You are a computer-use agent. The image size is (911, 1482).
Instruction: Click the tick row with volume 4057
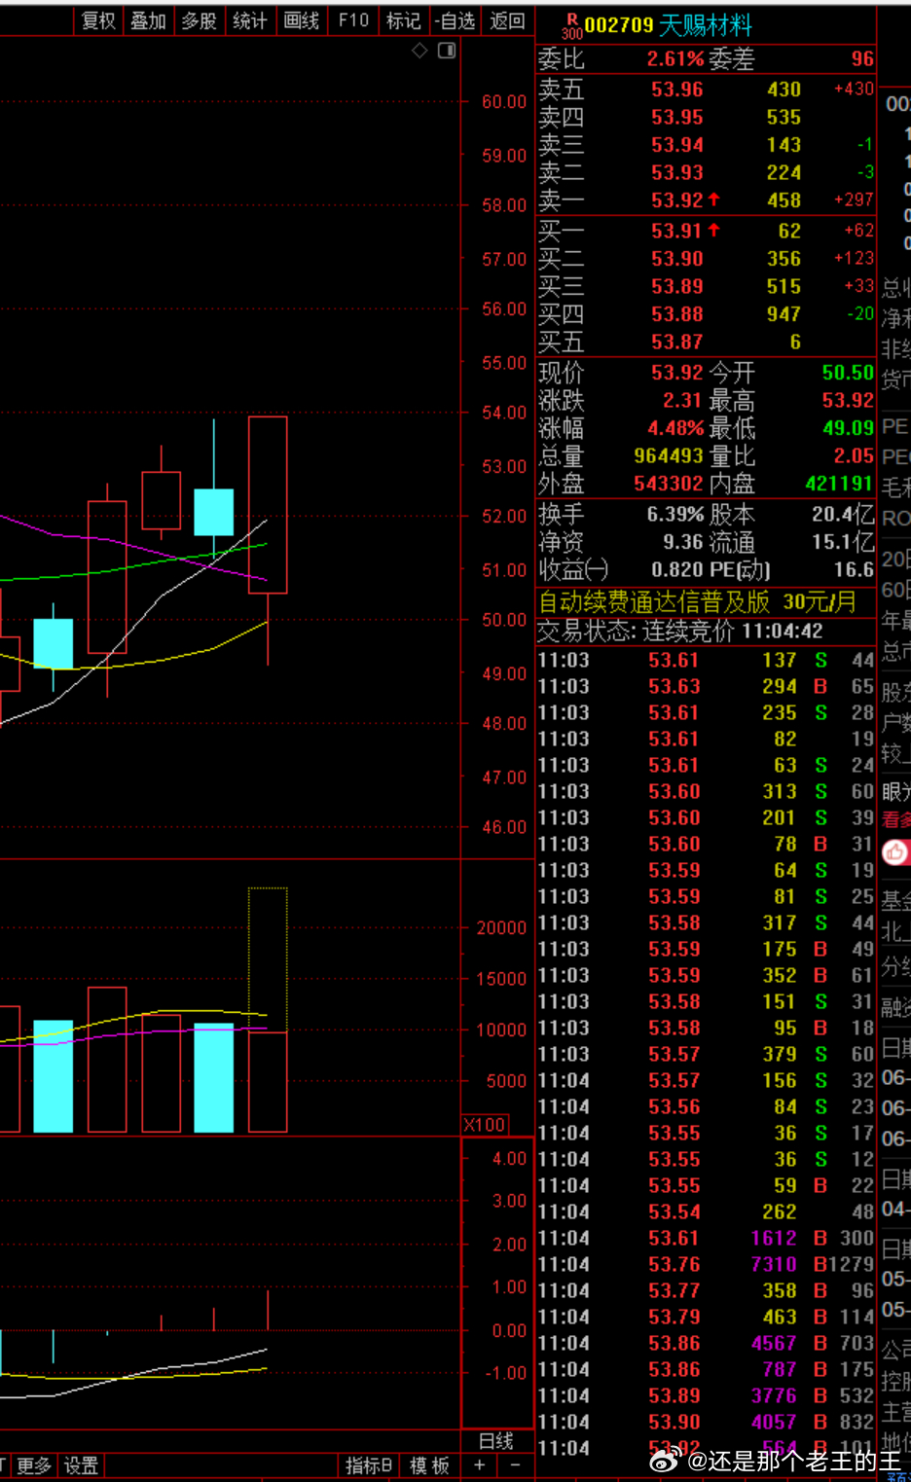(706, 1422)
